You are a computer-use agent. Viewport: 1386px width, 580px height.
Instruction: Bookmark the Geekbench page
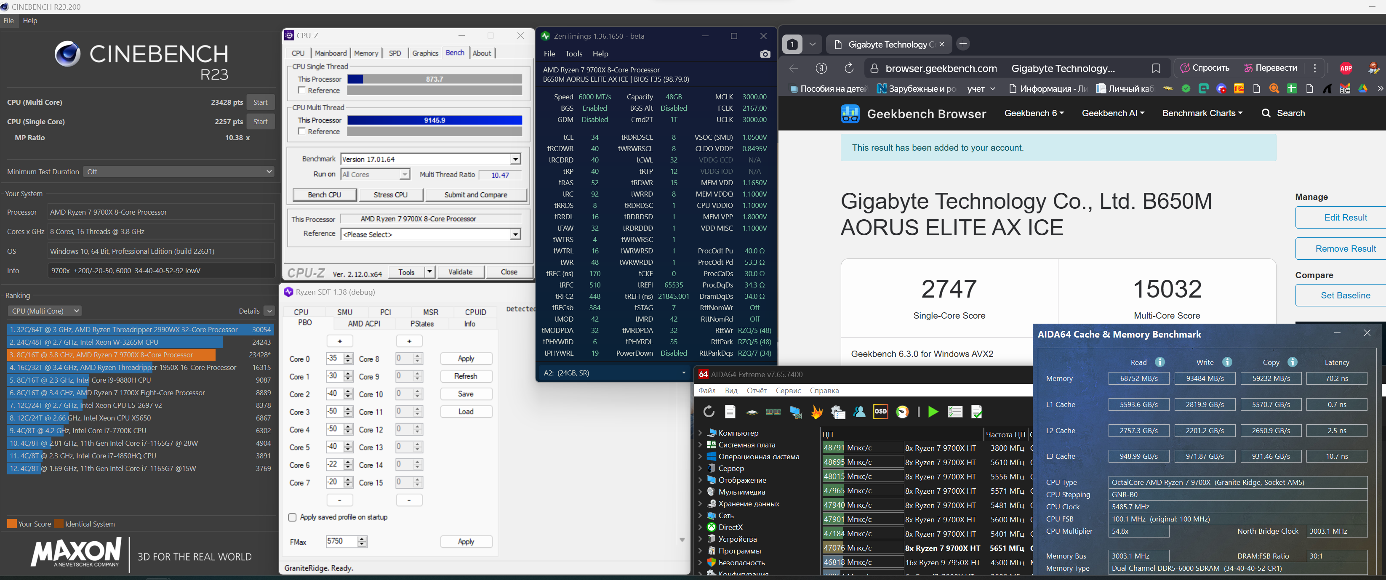1156,68
